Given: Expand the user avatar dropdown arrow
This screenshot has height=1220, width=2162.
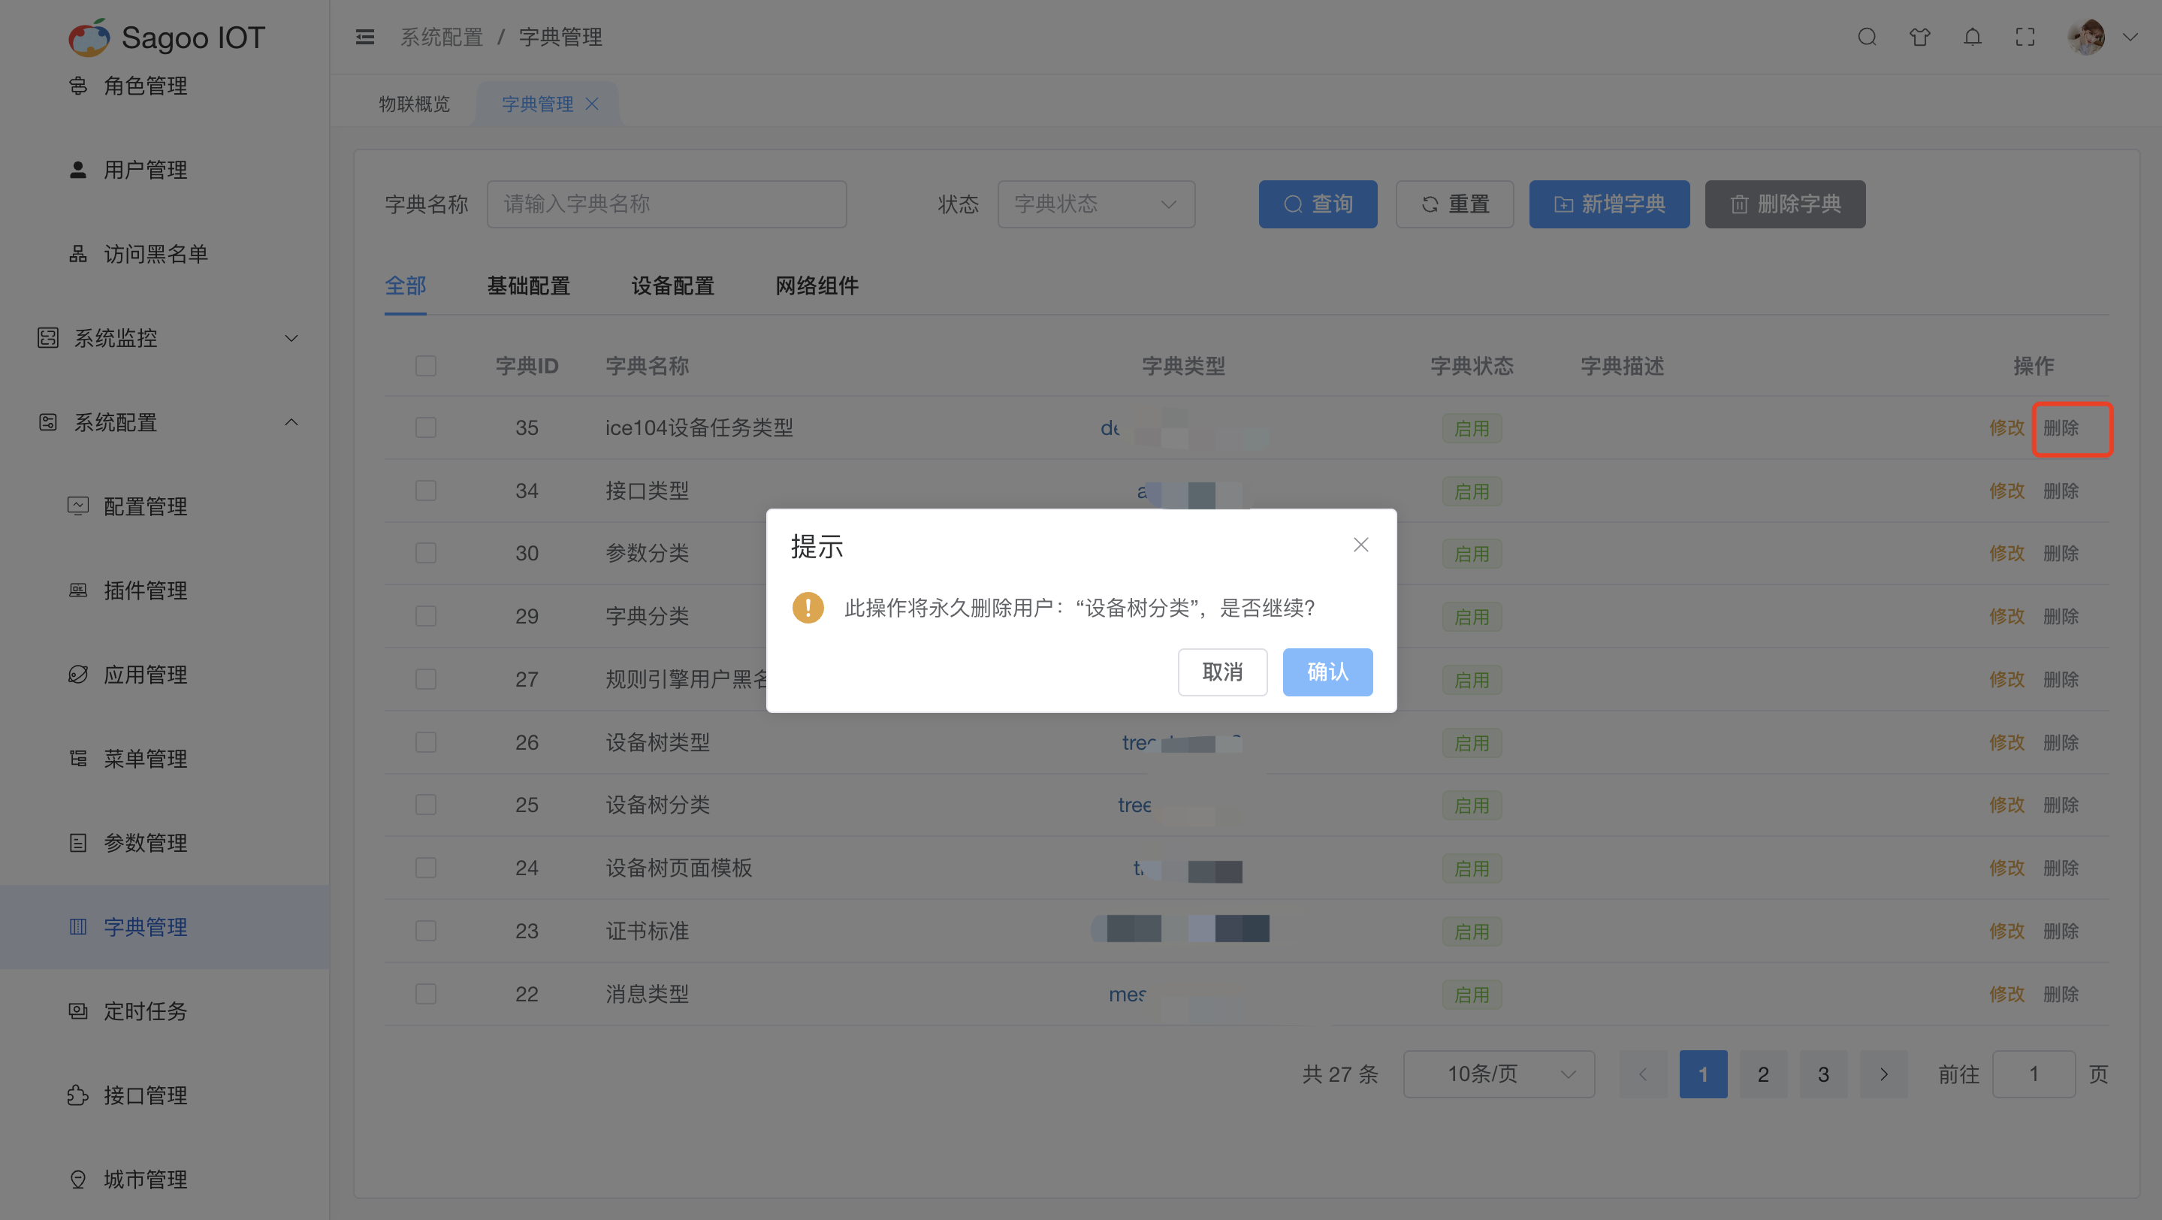Looking at the screenshot, I should point(2130,37).
